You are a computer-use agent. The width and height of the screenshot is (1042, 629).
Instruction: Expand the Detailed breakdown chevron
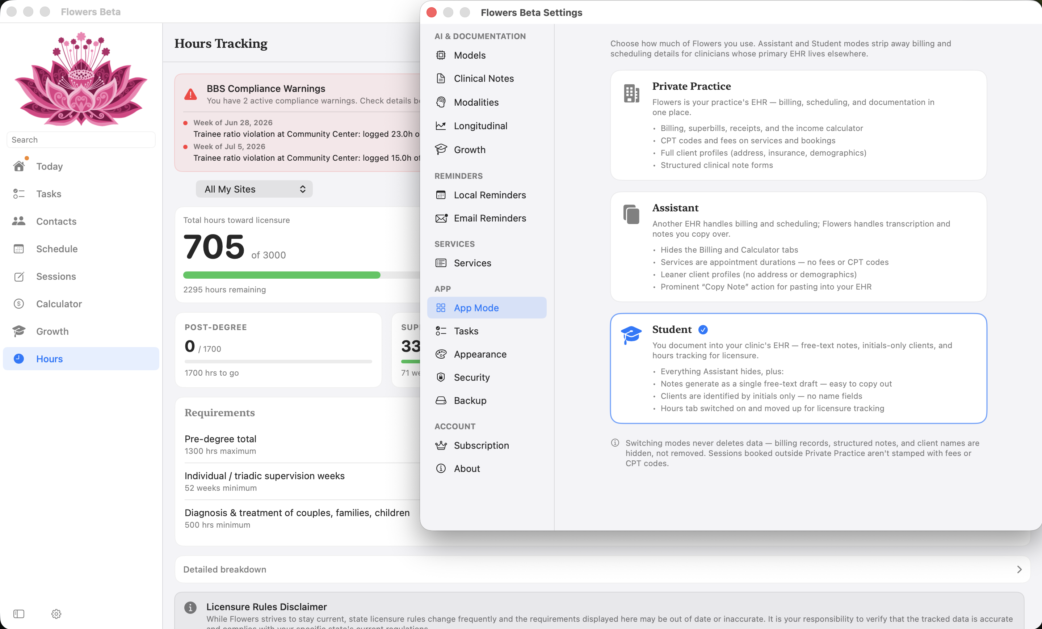tap(1019, 569)
